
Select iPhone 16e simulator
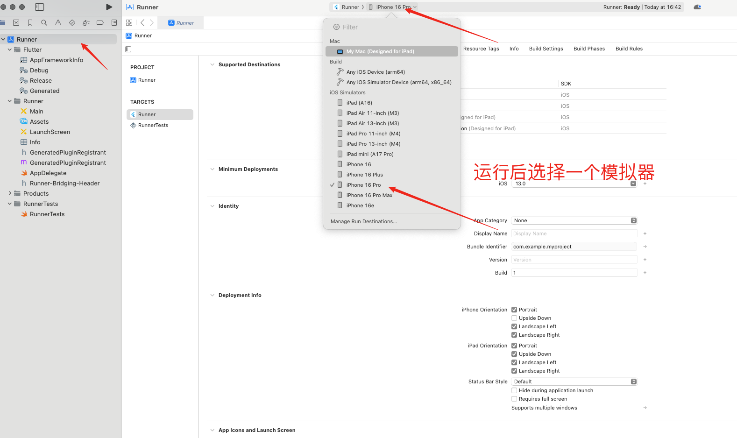point(391,205)
